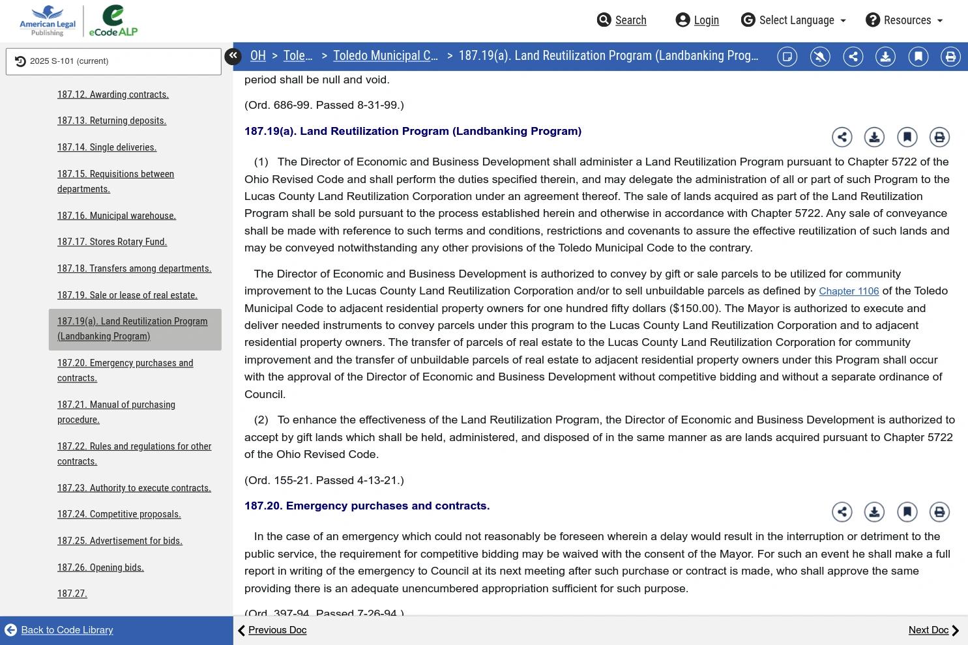The height and width of the screenshot is (645, 968).
Task: Click the share icon in blue toolbar
Action: pyautogui.click(x=853, y=57)
